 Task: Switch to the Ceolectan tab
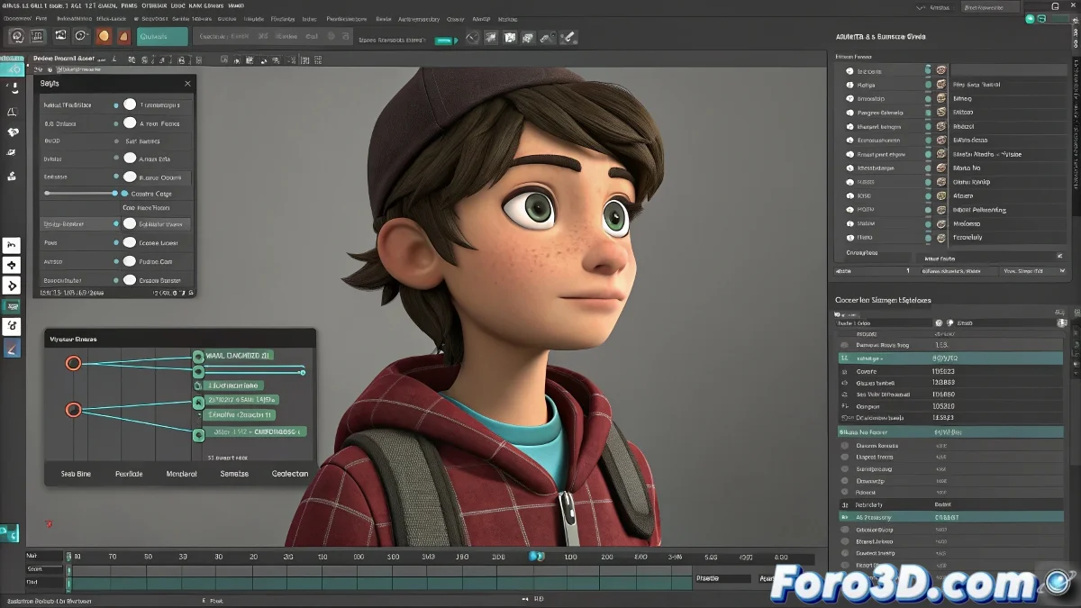tap(290, 474)
